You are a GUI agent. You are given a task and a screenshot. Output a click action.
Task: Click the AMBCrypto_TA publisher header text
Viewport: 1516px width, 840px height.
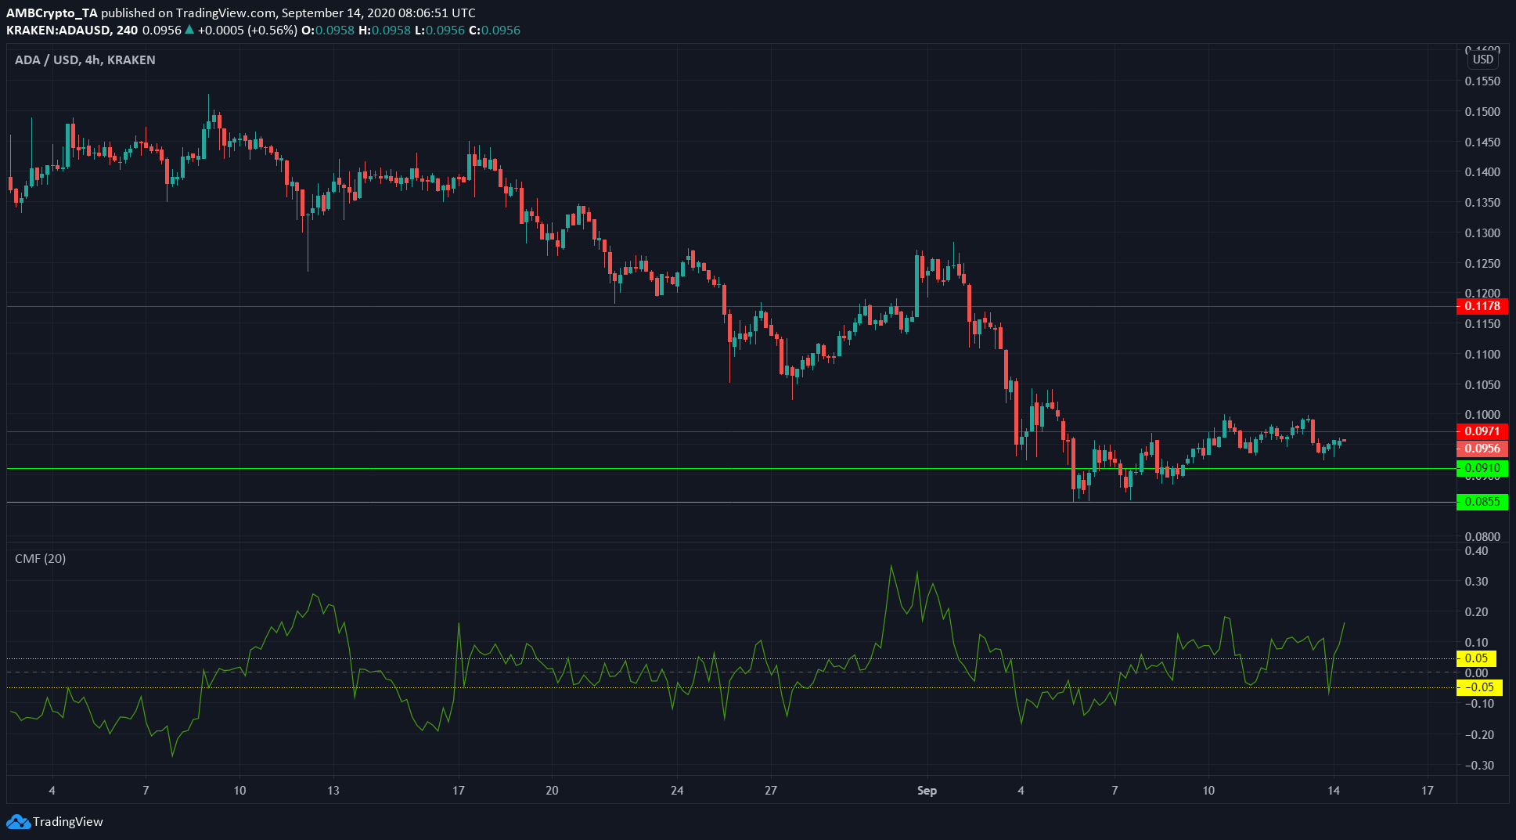52,13
